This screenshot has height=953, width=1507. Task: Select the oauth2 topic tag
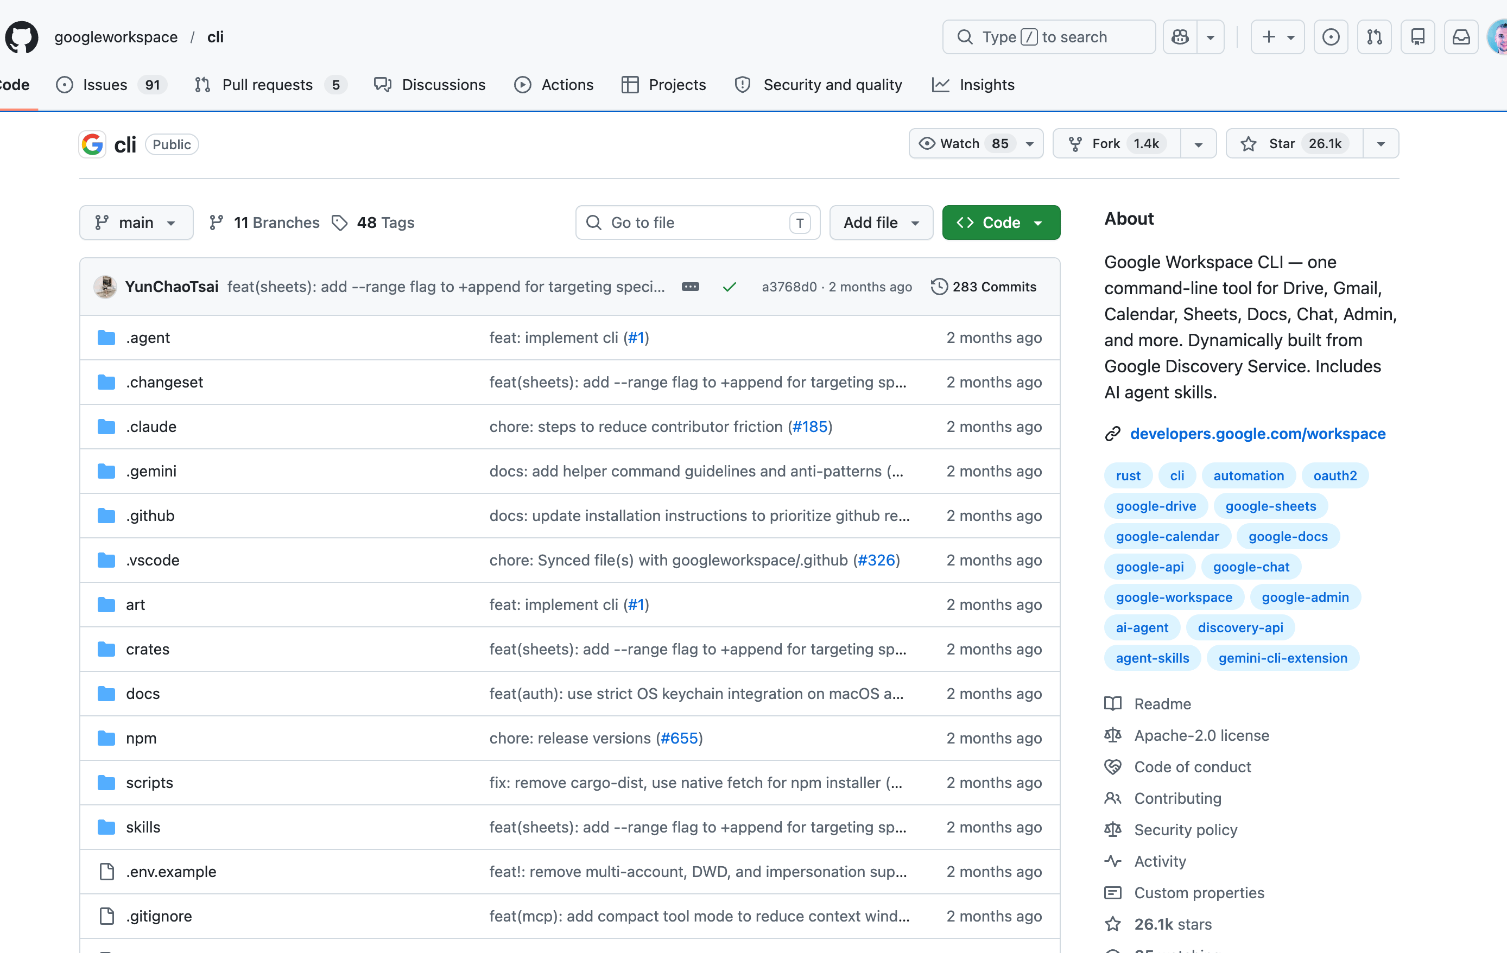1335,475
